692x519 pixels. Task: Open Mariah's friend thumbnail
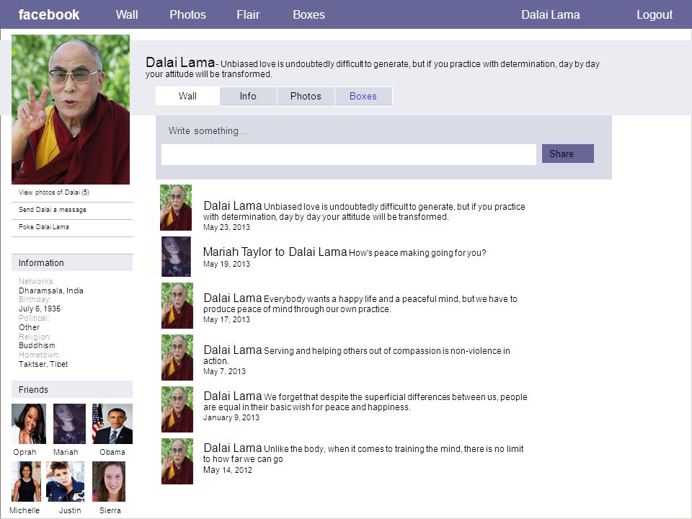[69, 424]
